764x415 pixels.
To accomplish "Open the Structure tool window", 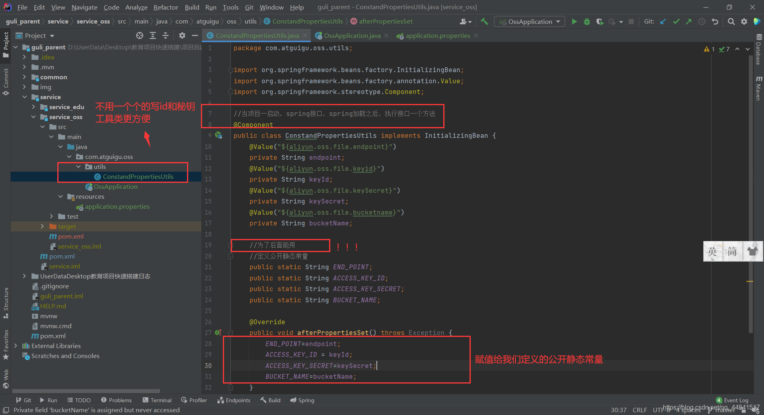I will point(6,303).
